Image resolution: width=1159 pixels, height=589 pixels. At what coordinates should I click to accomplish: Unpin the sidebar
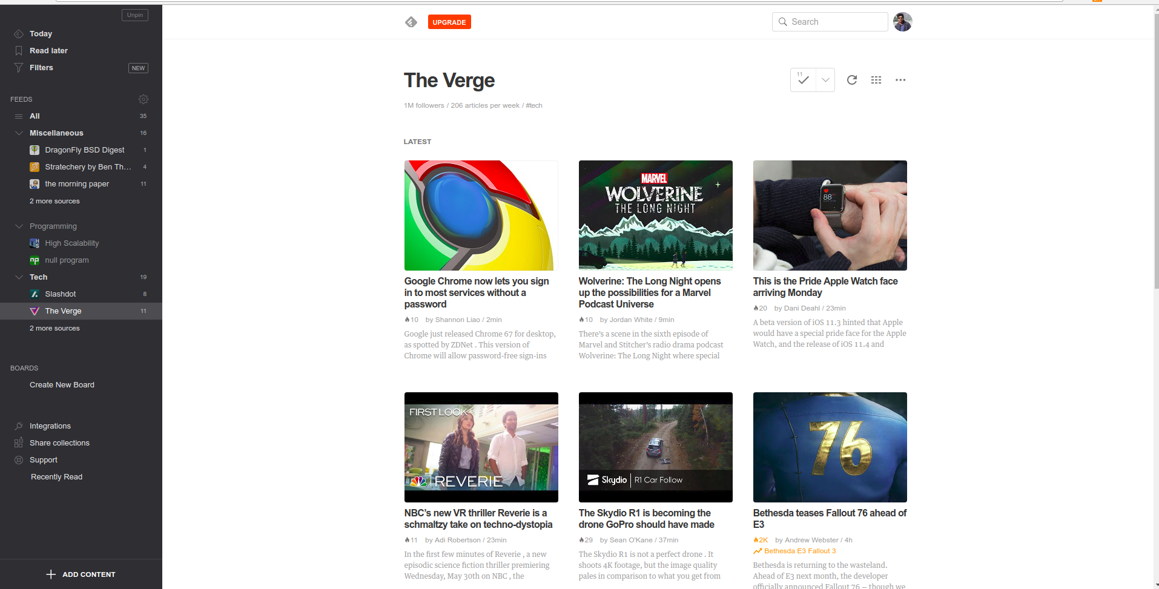point(135,15)
